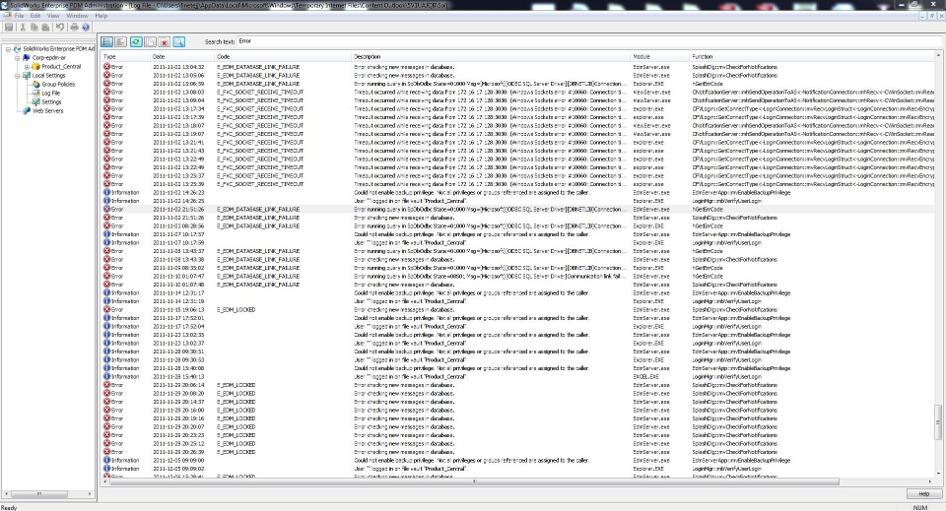This screenshot has height=511, width=946.
Task: Click the Print icon
Action: 74,28
